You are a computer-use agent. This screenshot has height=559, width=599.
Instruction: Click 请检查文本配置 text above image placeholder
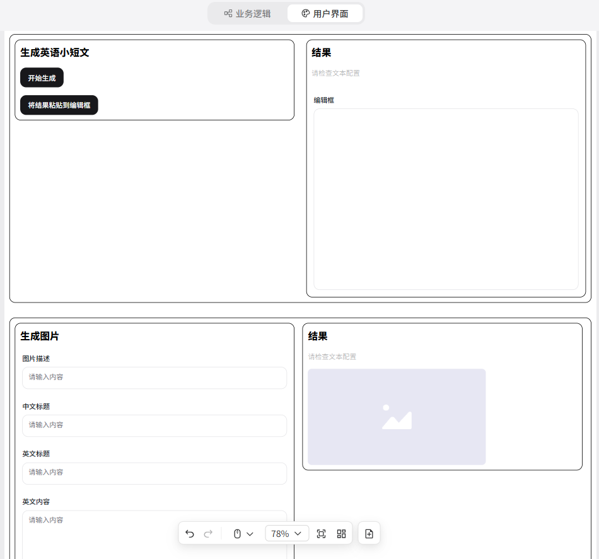[x=332, y=357]
